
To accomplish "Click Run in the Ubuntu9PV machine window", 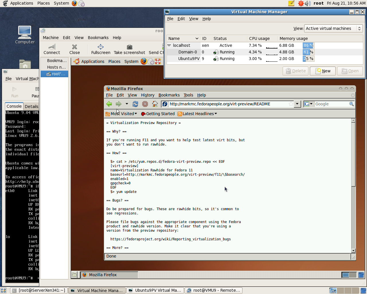I will pos(15,92).
